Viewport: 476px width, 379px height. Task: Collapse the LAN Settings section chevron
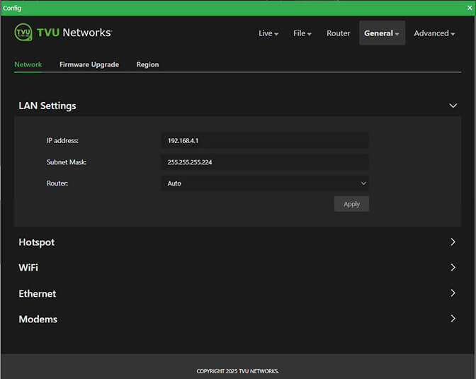coord(453,106)
